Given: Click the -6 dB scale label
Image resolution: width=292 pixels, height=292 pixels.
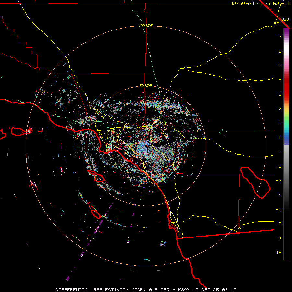Looking at the screenshot, I should 279,224.
